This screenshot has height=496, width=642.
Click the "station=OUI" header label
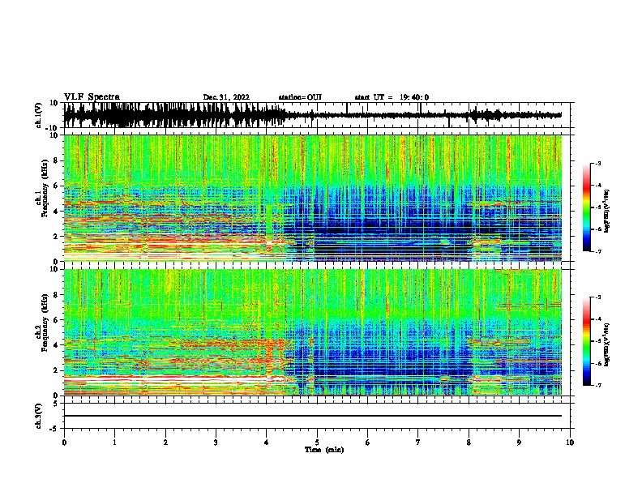coord(300,97)
